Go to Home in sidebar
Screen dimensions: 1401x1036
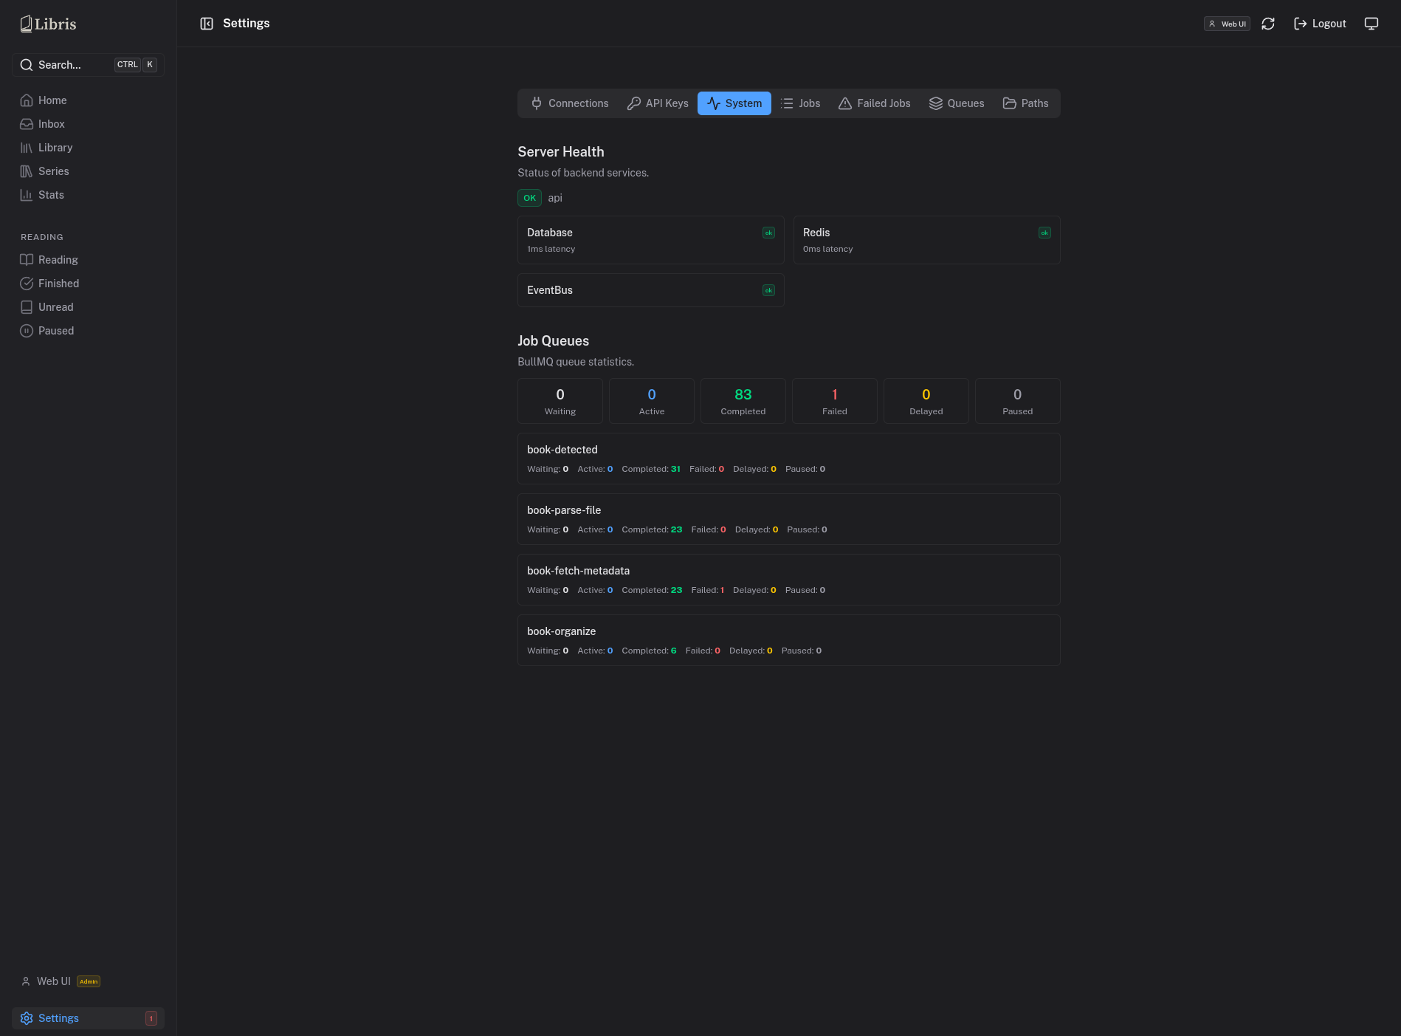click(x=88, y=100)
